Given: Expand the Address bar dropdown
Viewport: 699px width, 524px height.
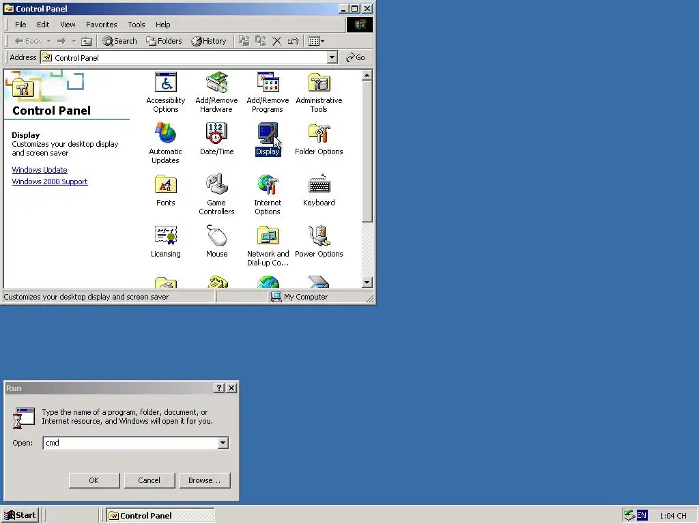Looking at the screenshot, I should click(332, 57).
